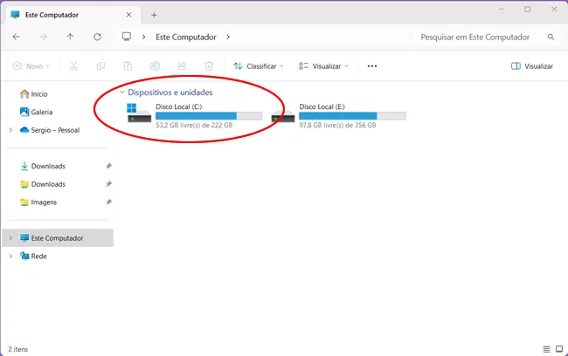Screen dimensions: 568x356
Task: Click the Delete trash icon
Action: (x=209, y=65)
